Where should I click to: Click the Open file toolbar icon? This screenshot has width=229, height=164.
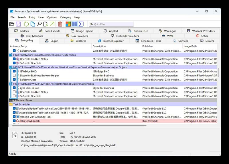12,24
